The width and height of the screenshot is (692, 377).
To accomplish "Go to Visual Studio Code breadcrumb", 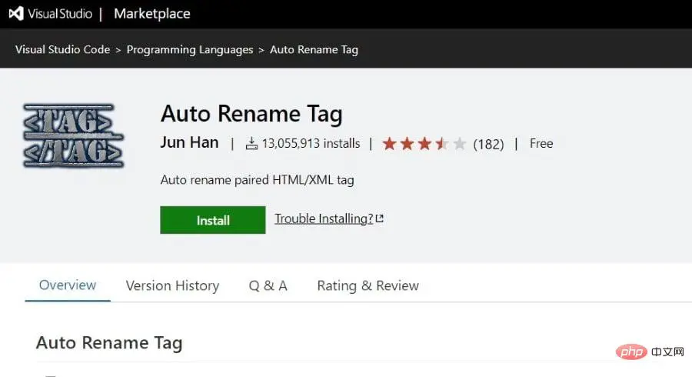I will click(x=63, y=49).
